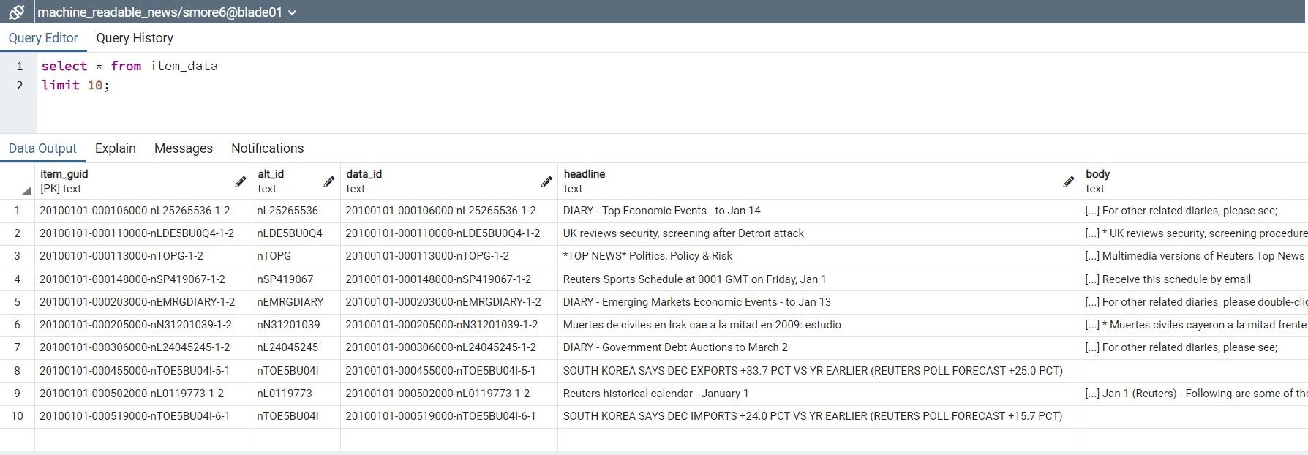Image resolution: width=1308 pixels, height=455 pixels.
Task: Select row number 2 header
Action: click(x=17, y=233)
